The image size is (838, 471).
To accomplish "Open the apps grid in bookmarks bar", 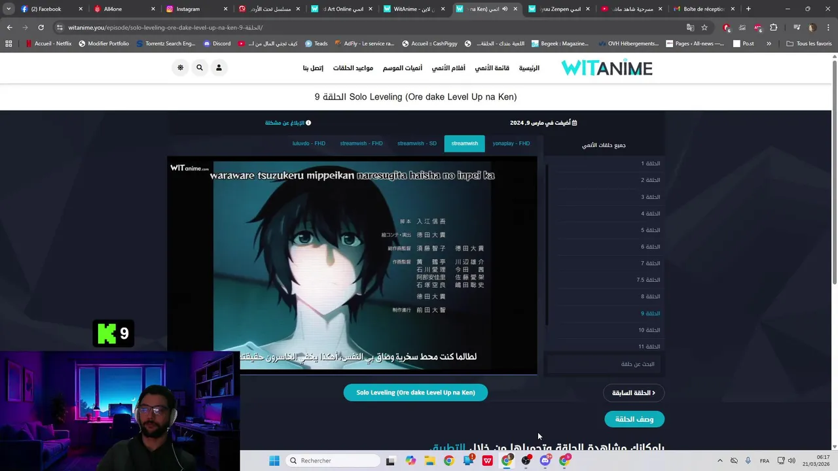I will click(x=9, y=44).
